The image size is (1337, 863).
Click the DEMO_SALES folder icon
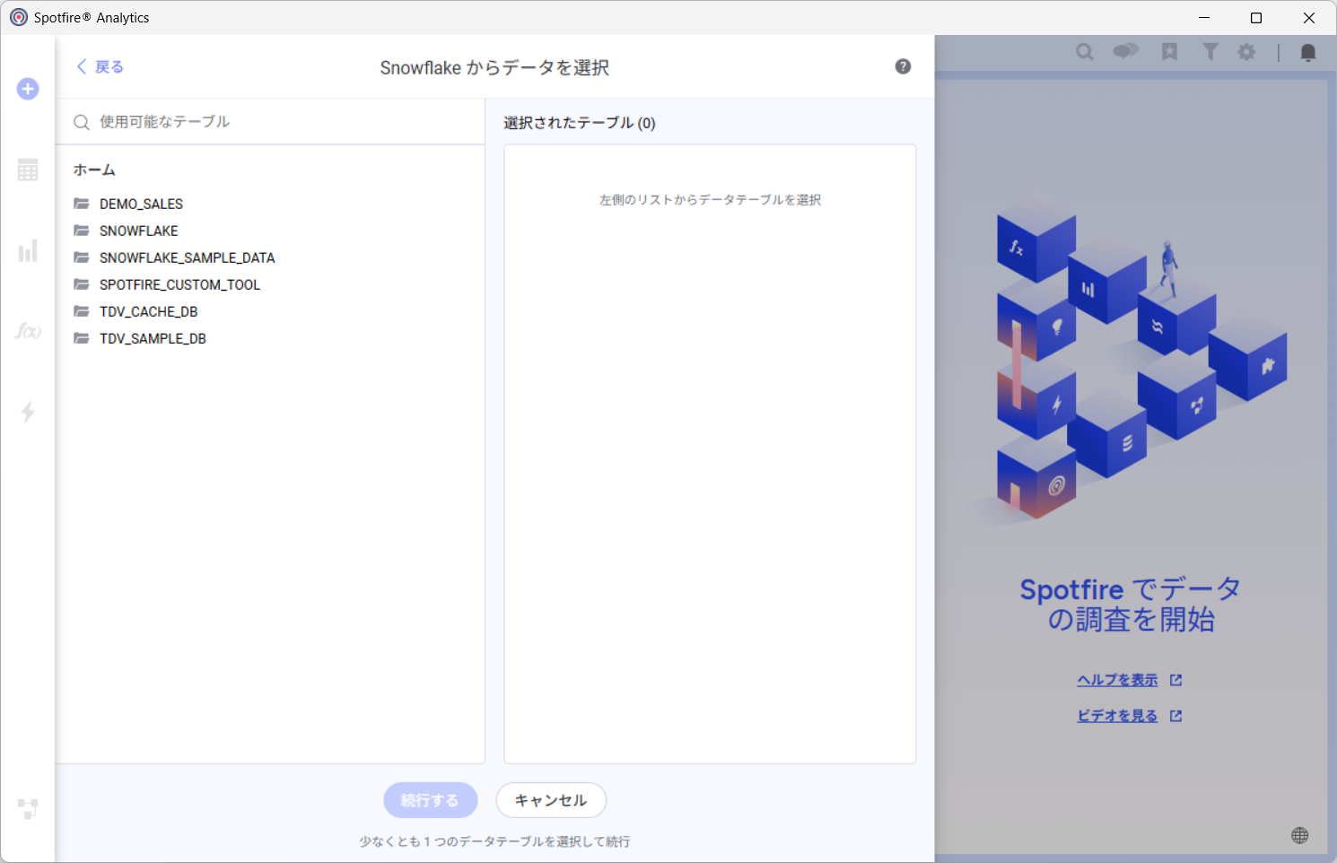[x=82, y=204]
